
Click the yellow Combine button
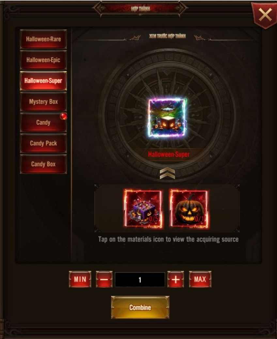click(140, 307)
